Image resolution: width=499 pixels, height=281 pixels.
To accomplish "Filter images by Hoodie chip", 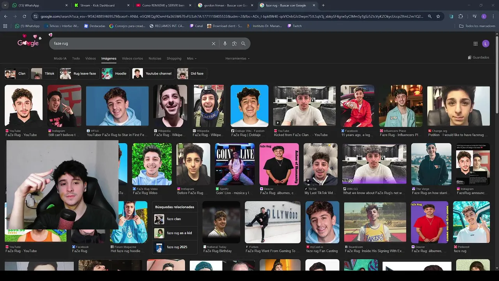I will tap(116, 73).
